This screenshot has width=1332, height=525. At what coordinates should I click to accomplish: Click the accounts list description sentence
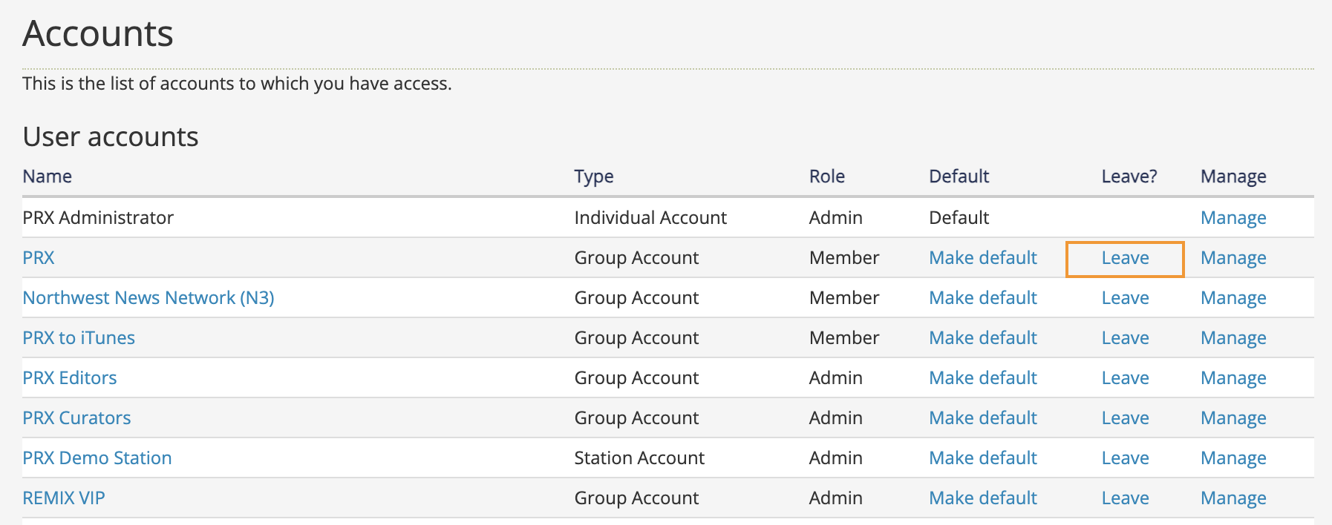click(x=237, y=84)
